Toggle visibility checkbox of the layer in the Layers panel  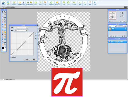(x=126, y=29)
